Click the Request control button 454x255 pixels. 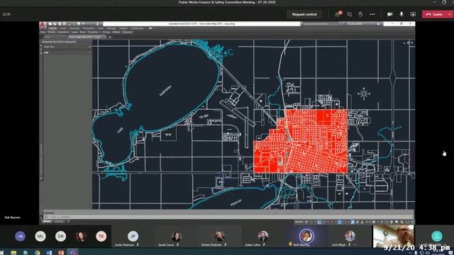(304, 14)
